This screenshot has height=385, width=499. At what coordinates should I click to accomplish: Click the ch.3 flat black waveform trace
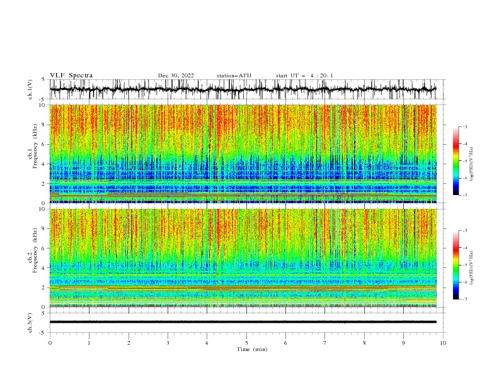tap(243, 322)
